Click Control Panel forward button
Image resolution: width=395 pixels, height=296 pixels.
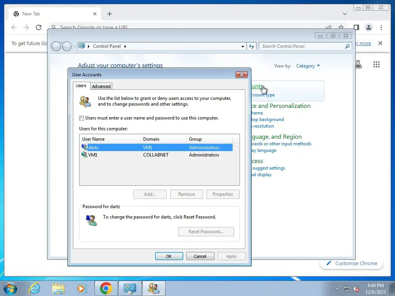pyautogui.click(x=67, y=46)
